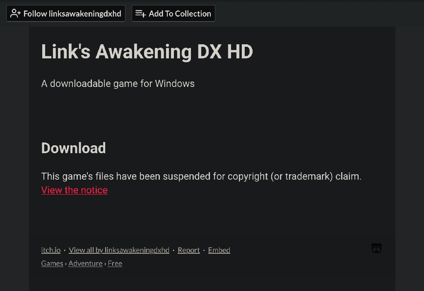Viewport: 424px width, 291px height.
Task: Click the Report link
Action: (x=189, y=250)
